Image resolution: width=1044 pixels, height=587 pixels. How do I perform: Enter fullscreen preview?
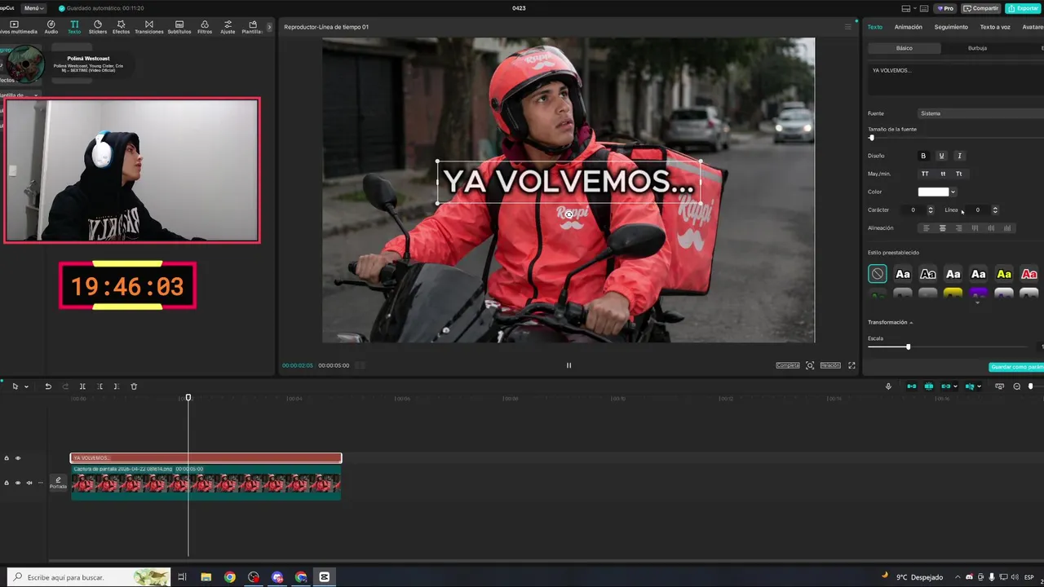852,365
